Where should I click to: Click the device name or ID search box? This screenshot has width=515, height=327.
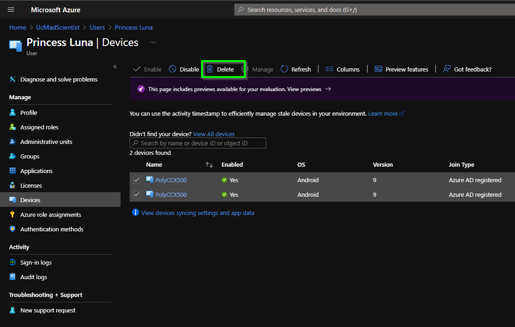coord(198,143)
